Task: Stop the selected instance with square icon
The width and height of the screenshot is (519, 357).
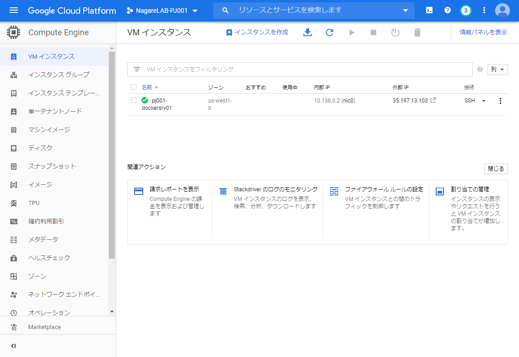Action: [373, 32]
